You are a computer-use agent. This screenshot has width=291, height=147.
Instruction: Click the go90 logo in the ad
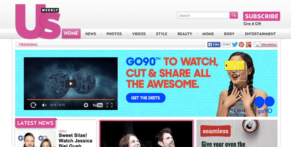(264, 105)
